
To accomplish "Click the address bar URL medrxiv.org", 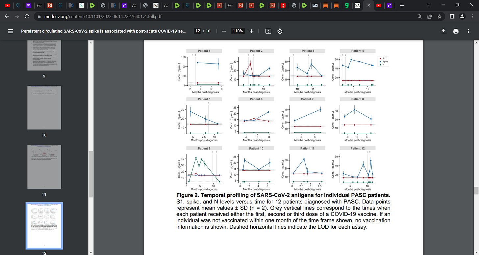I will (103, 16).
